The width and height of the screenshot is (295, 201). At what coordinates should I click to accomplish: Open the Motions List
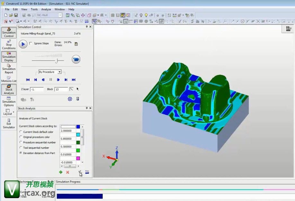(x=9, y=79)
